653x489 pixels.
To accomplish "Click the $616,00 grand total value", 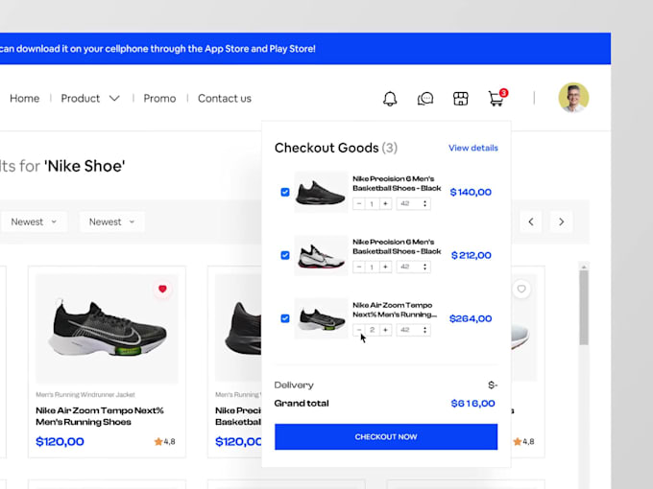I will (x=473, y=404).
